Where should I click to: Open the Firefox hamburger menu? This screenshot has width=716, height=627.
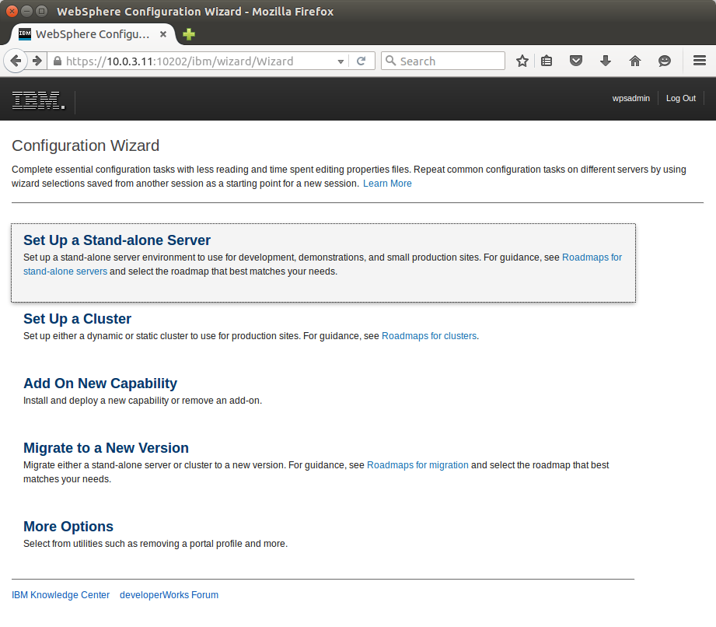coord(700,61)
